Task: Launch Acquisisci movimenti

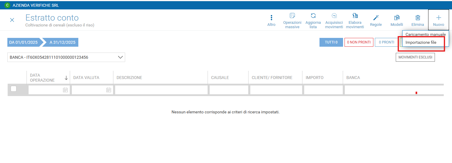Action: point(334,21)
